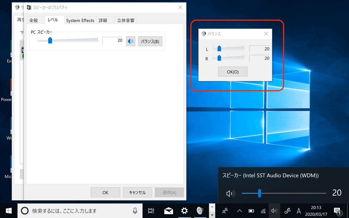Open Task View from the taskbar

click(151, 211)
